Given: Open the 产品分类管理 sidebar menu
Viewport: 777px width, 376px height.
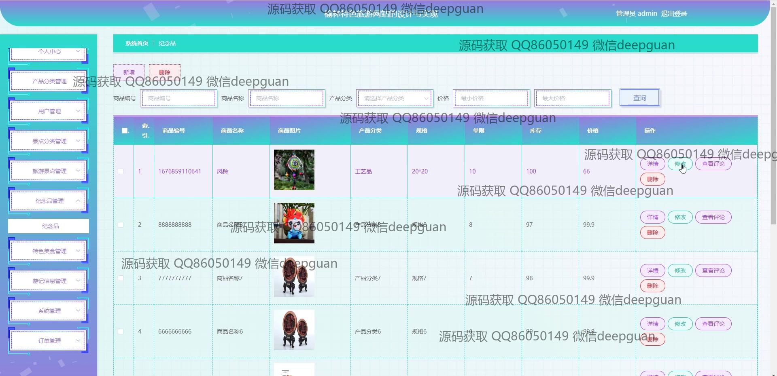Looking at the screenshot, I should pos(49,81).
